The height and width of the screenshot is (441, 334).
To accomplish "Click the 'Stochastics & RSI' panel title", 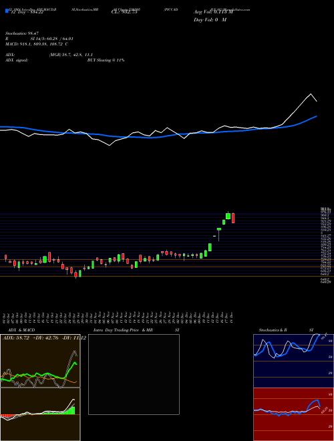I will [x=286, y=330].
